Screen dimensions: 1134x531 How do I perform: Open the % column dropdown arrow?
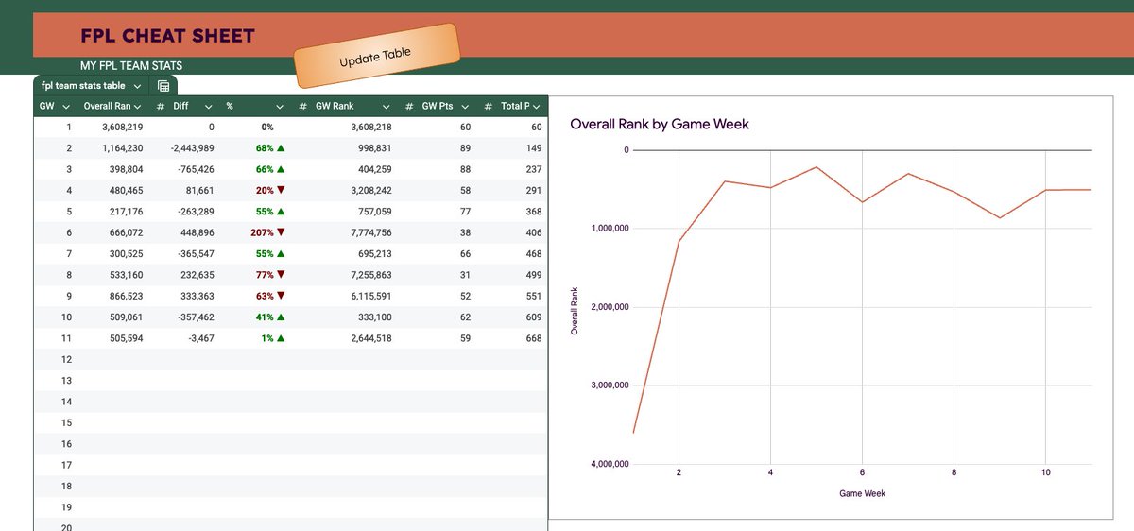point(280,106)
